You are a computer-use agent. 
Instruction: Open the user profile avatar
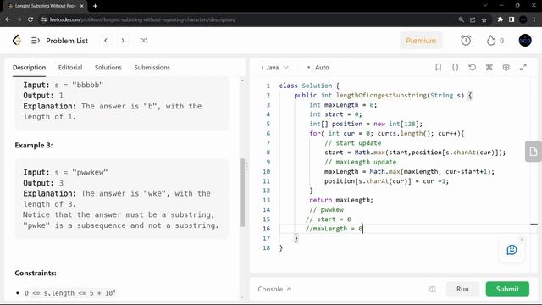pyautogui.click(x=525, y=41)
